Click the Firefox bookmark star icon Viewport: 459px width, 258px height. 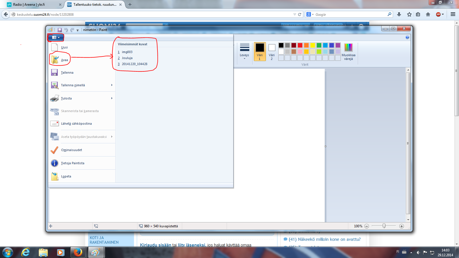tap(409, 14)
